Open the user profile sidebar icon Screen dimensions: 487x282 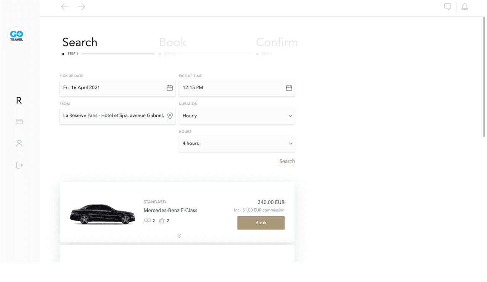pyautogui.click(x=19, y=143)
